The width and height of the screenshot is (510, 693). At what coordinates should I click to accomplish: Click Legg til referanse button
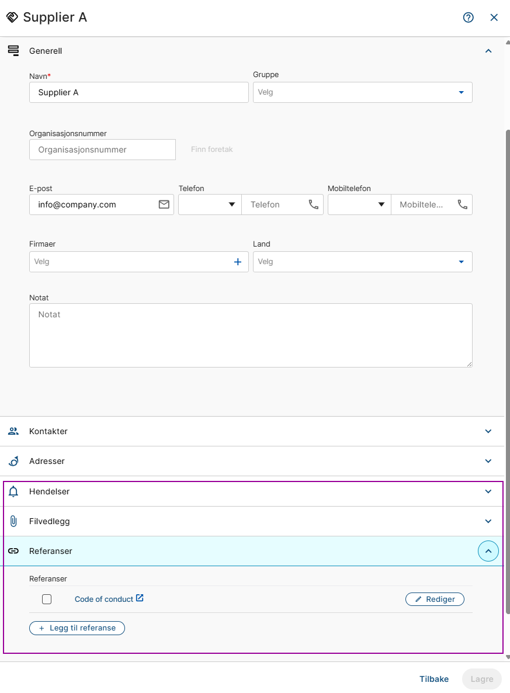click(x=77, y=628)
